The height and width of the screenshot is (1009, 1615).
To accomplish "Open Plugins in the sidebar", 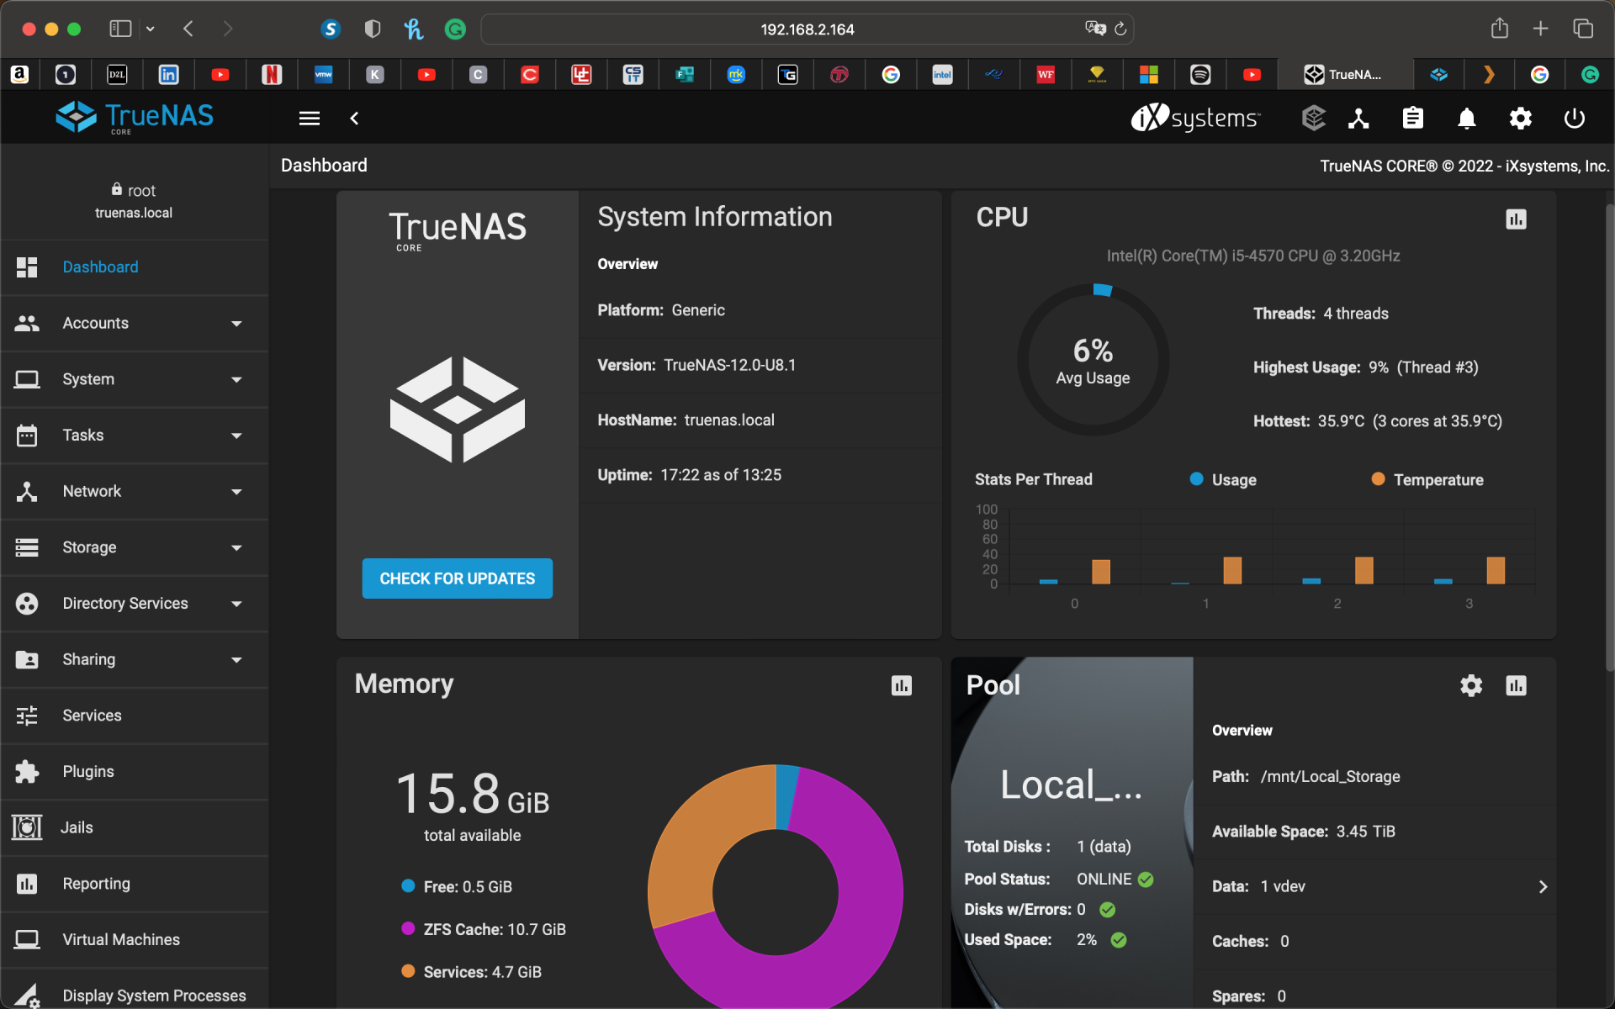I will pyautogui.click(x=135, y=772).
